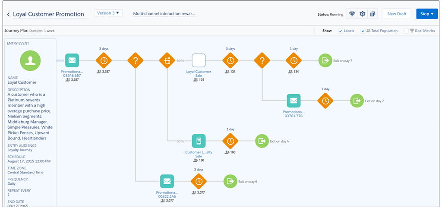Click the top-row Exit on day 7 icon
This screenshot has height=208, width=442.
[325, 60]
